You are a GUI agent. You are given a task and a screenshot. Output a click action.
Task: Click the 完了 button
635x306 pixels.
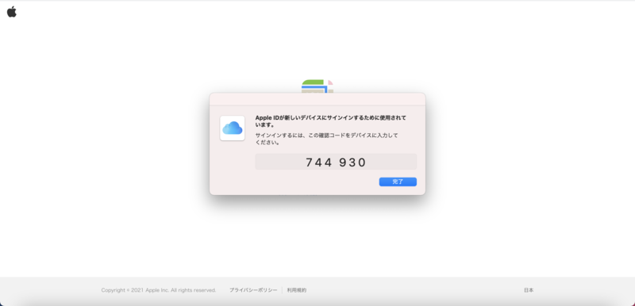398,182
